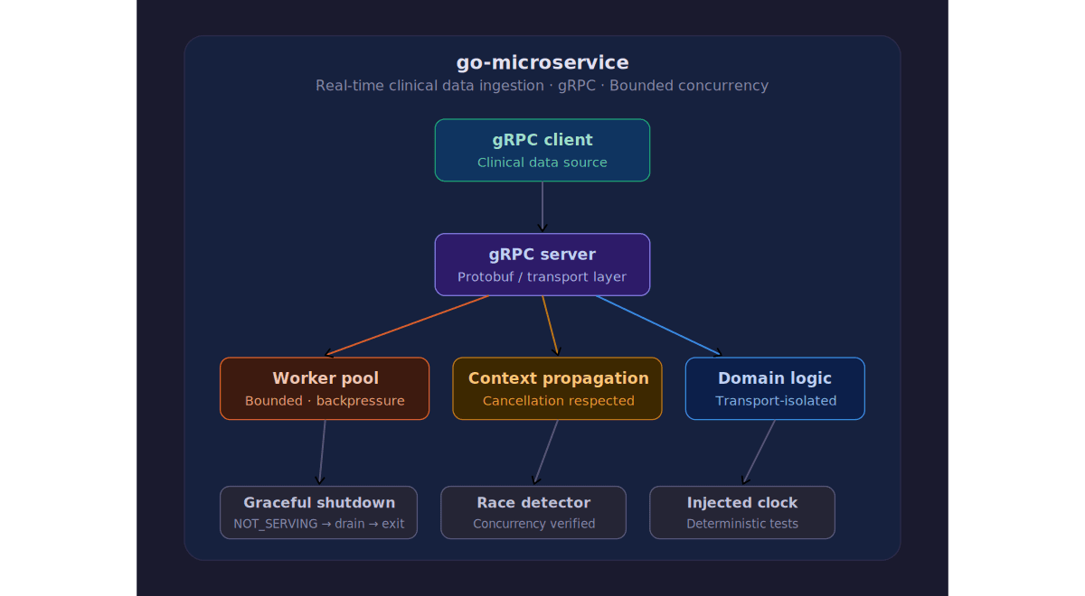Select the Domain logic node
This screenshot has height=596, width=1085.
775,388
